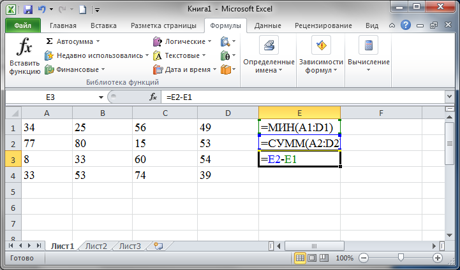The width and height of the screenshot is (460, 270).
Task: Click the insert new sheet icon
Action: (x=158, y=246)
